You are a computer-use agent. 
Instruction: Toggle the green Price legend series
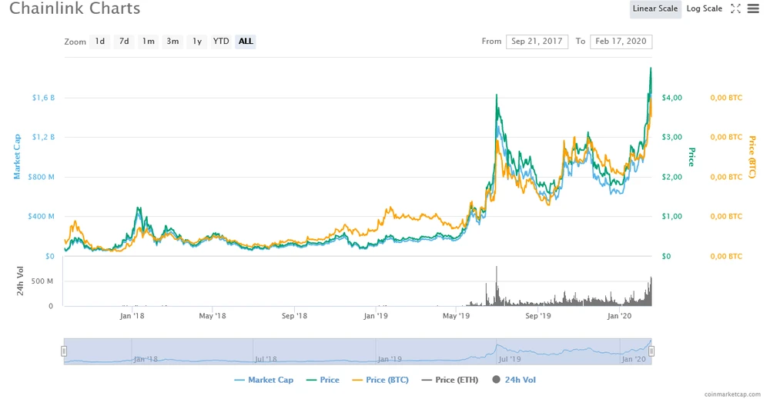tap(322, 380)
